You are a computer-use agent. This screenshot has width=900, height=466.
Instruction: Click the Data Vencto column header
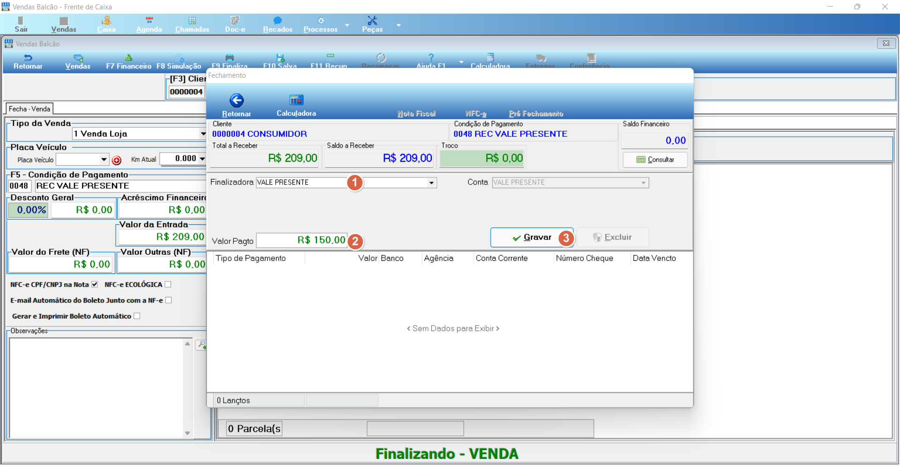(654, 258)
